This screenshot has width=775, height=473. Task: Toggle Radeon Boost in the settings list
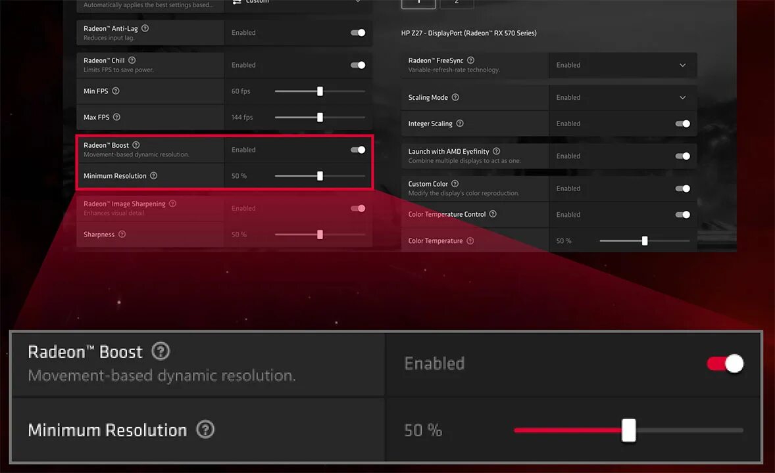pos(358,150)
